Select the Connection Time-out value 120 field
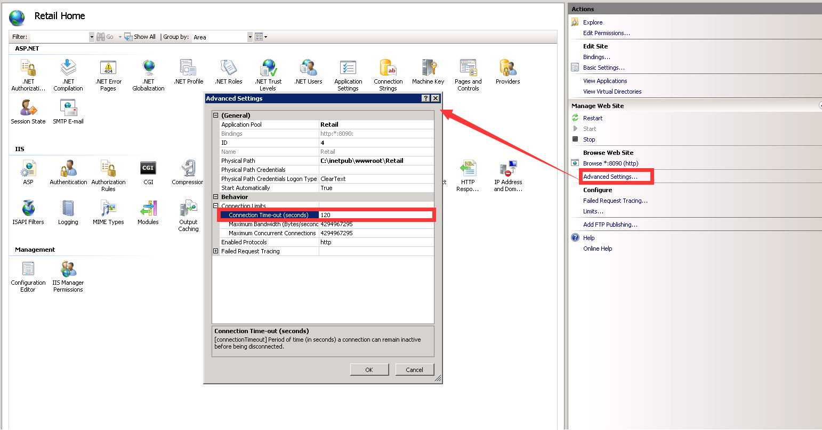Viewport: 822px width, 430px height. (x=376, y=215)
